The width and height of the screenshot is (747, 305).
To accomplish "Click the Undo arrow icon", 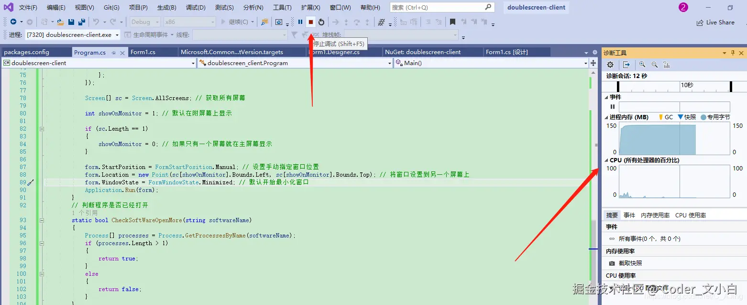I will point(96,22).
